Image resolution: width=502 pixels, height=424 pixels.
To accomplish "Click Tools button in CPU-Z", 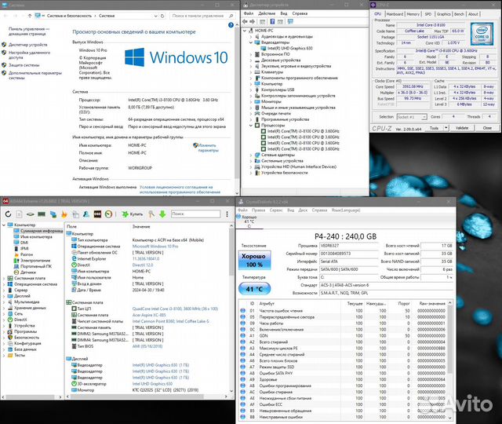I will (434, 128).
